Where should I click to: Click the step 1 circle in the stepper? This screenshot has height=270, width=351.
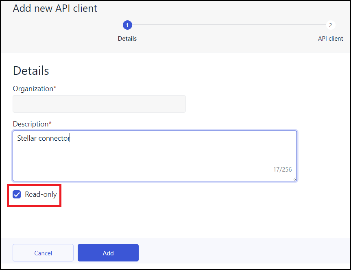pyautogui.click(x=127, y=25)
